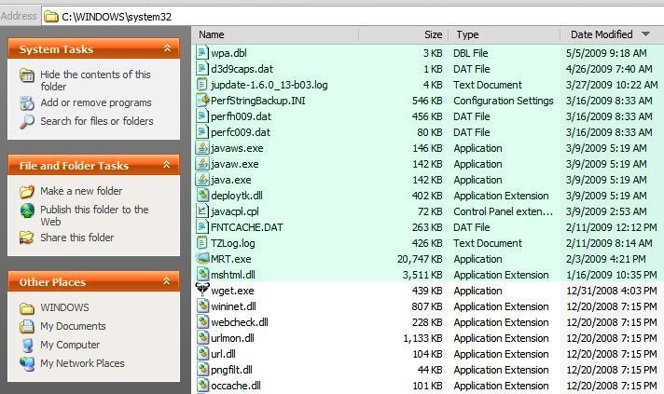This screenshot has height=394, width=664.
Task: Click the mshtml.dll file icon
Action: tap(203, 275)
